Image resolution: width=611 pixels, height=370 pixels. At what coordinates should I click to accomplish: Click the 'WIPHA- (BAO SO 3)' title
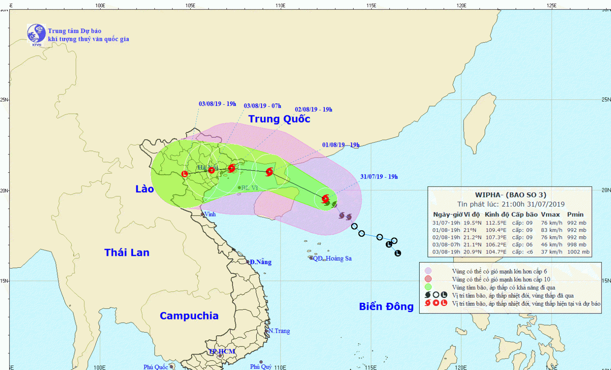[x=510, y=195]
